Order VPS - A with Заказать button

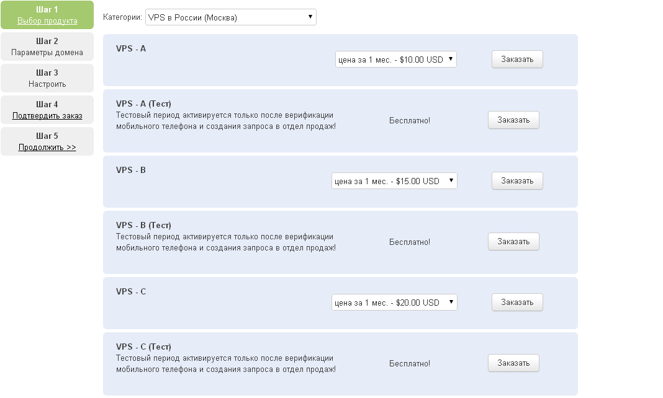[x=517, y=59]
